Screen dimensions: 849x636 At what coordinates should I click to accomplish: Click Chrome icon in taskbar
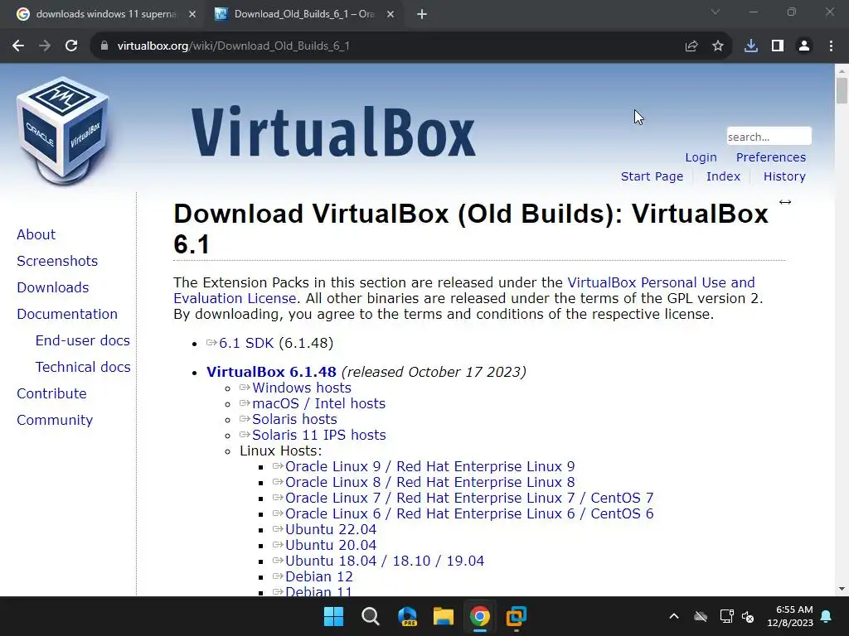point(480,616)
